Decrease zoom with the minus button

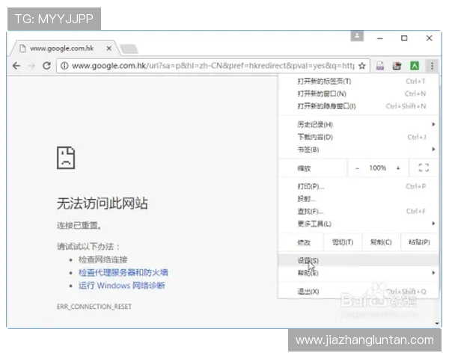(x=357, y=168)
